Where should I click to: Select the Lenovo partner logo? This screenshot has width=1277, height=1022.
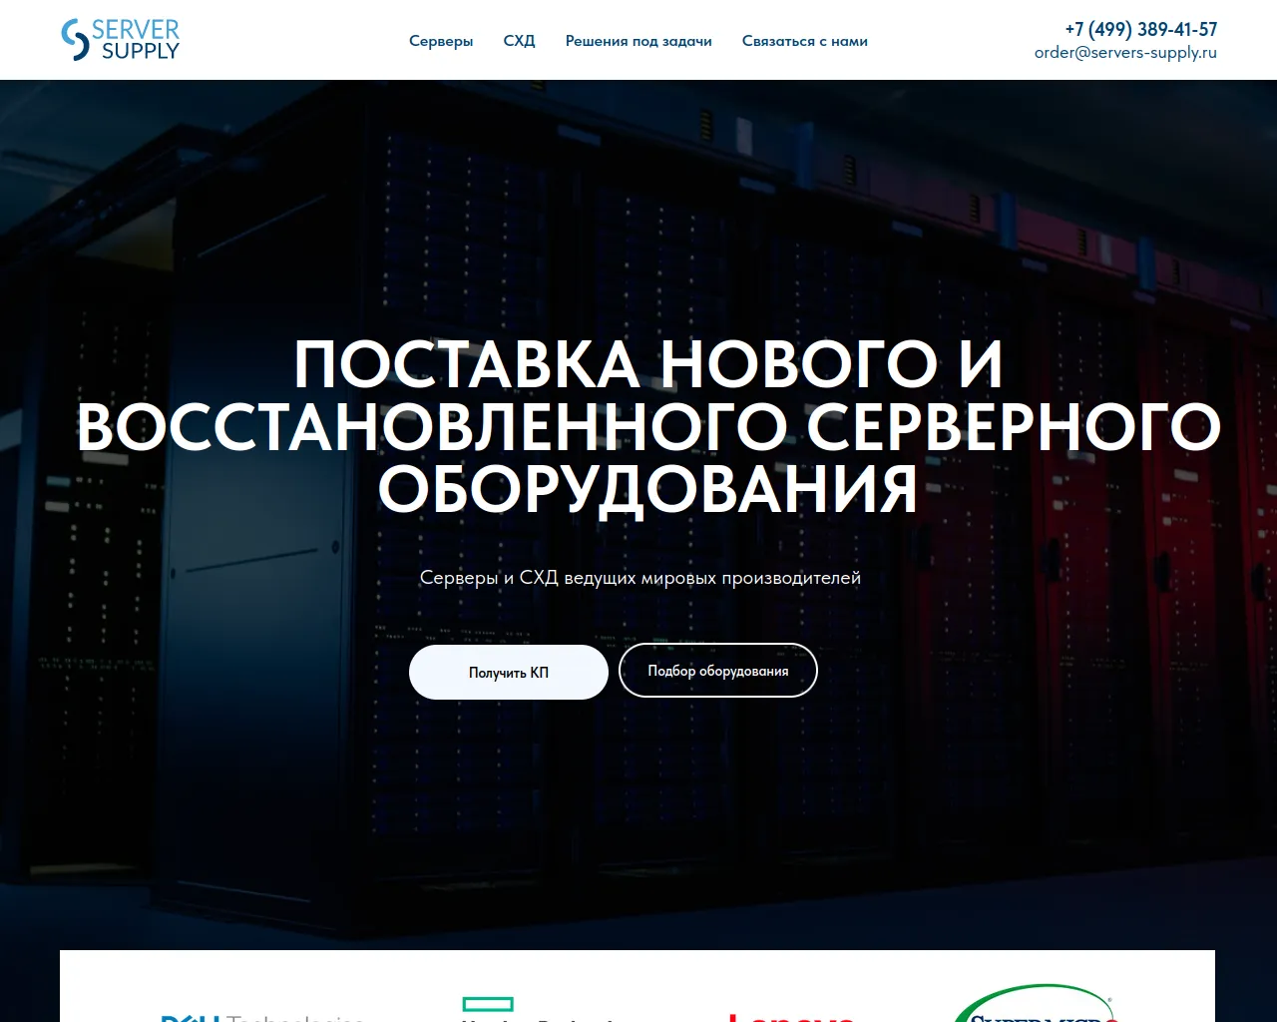[791, 1018]
